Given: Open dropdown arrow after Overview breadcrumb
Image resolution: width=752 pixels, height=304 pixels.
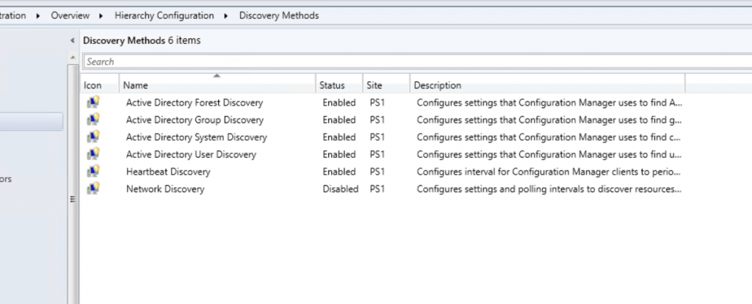Looking at the screenshot, I should [101, 16].
